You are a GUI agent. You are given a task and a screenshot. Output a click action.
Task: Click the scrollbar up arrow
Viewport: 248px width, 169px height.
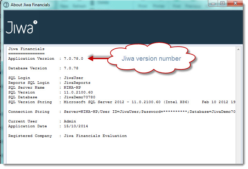[238, 49]
